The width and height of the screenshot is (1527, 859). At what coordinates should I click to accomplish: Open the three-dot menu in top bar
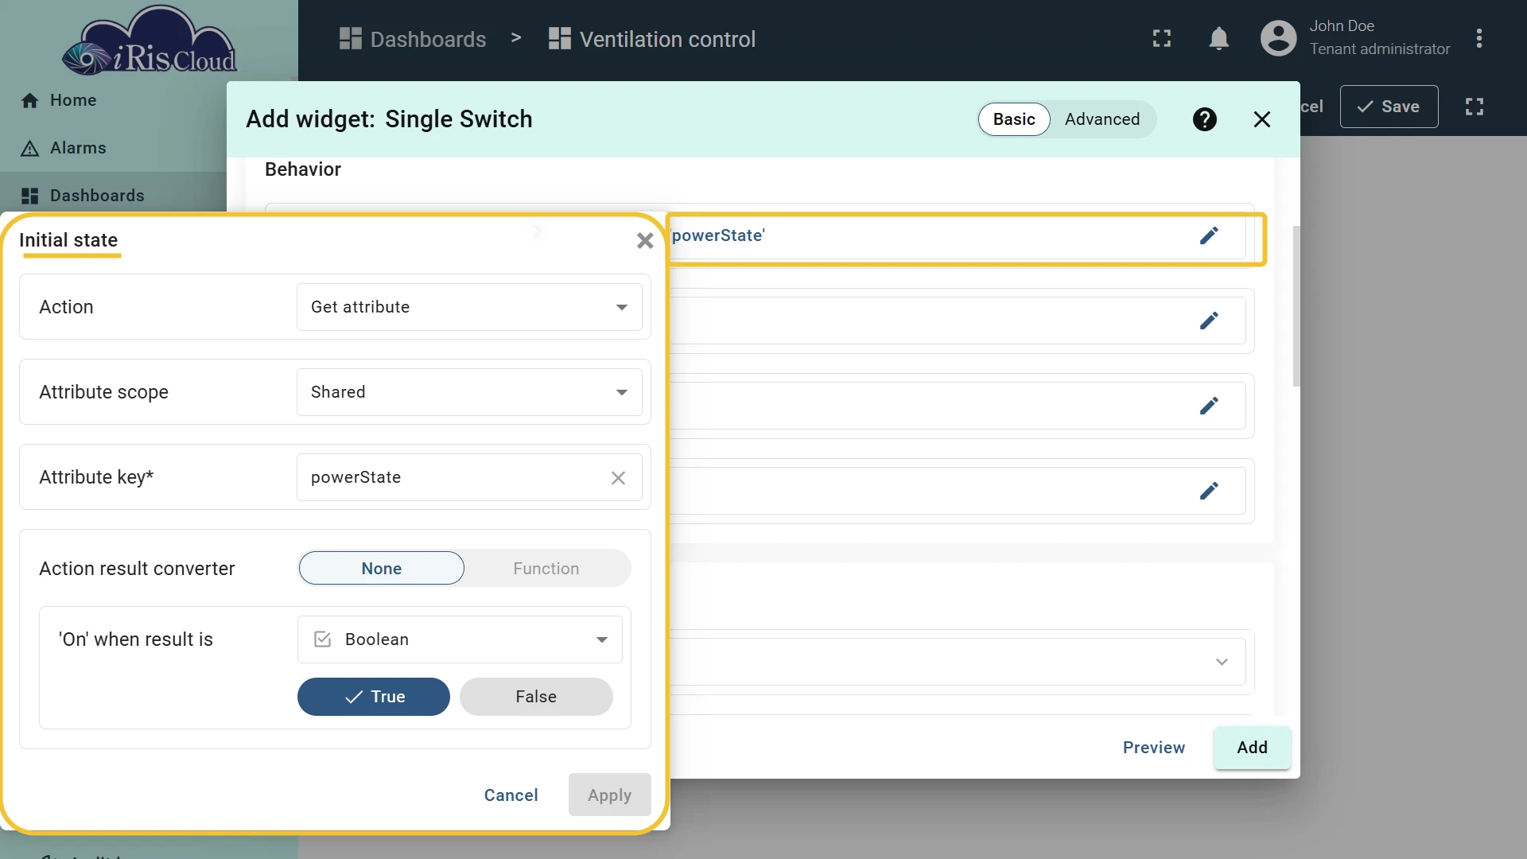tap(1478, 38)
